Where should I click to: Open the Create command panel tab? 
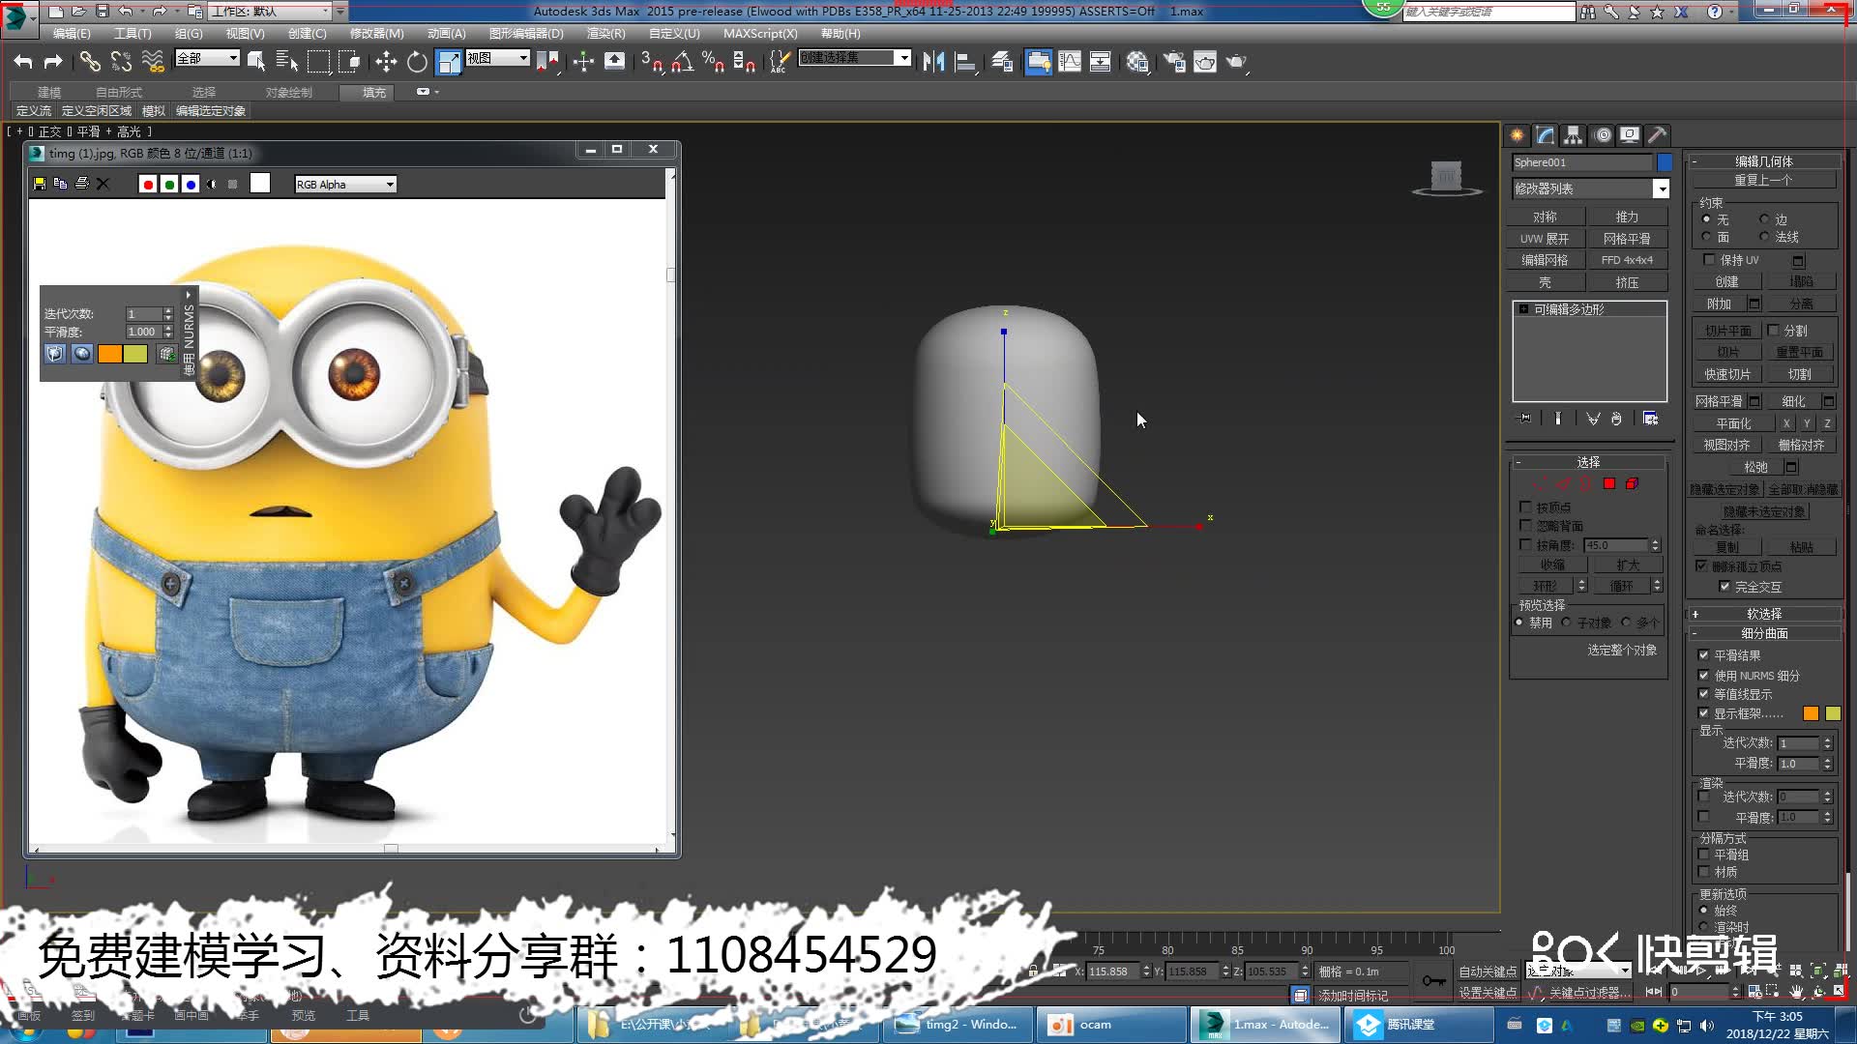tap(1517, 135)
